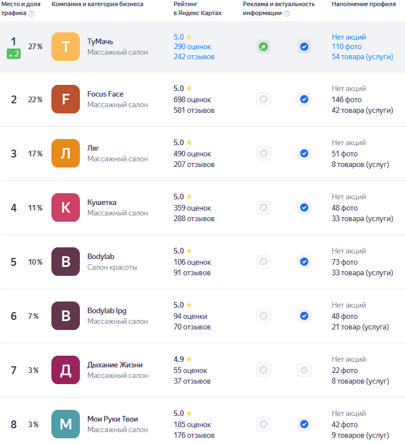Image resolution: width=405 pixels, height=445 pixels.
Task: Open the ТуМачь company name
Action: [100, 41]
